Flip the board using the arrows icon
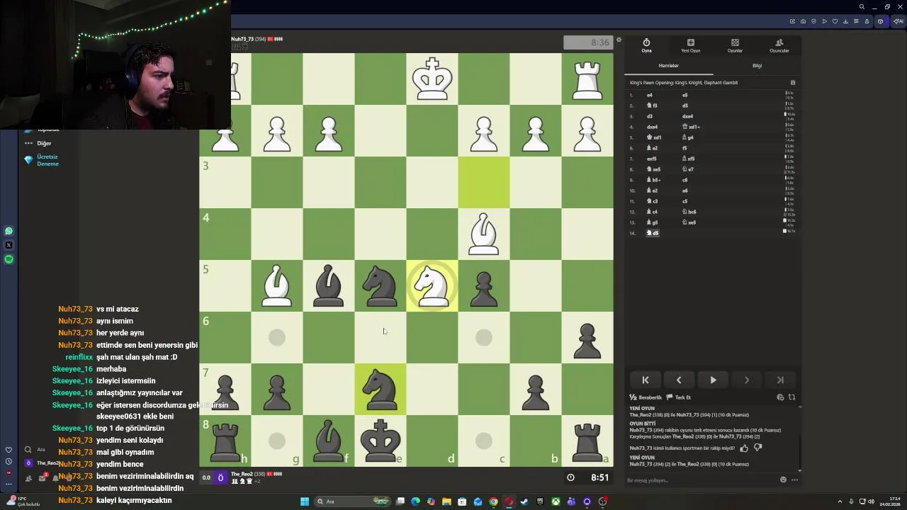Screen dimensions: 907x510 coord(791,397)
